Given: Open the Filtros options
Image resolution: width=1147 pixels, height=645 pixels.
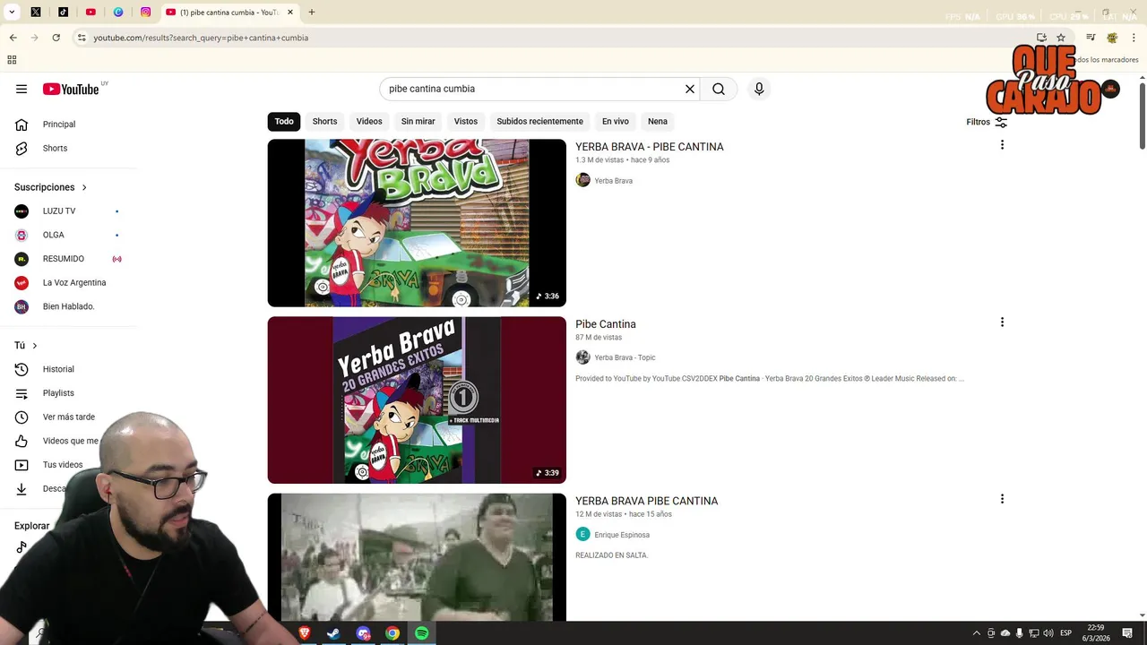Looking at the screenshot, I should click(987, 122).
